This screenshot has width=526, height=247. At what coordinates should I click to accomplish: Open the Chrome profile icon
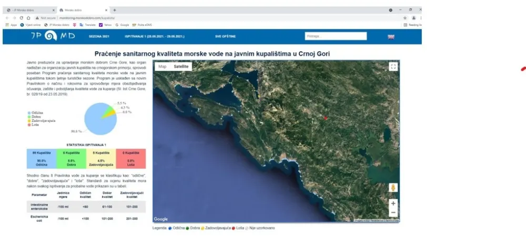[x=414, y=18]
